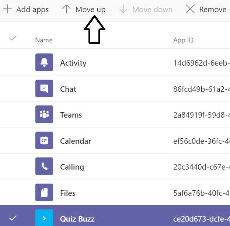230x226 pixels.
Task: Click the Move down arrow icon
Action: 123,9
